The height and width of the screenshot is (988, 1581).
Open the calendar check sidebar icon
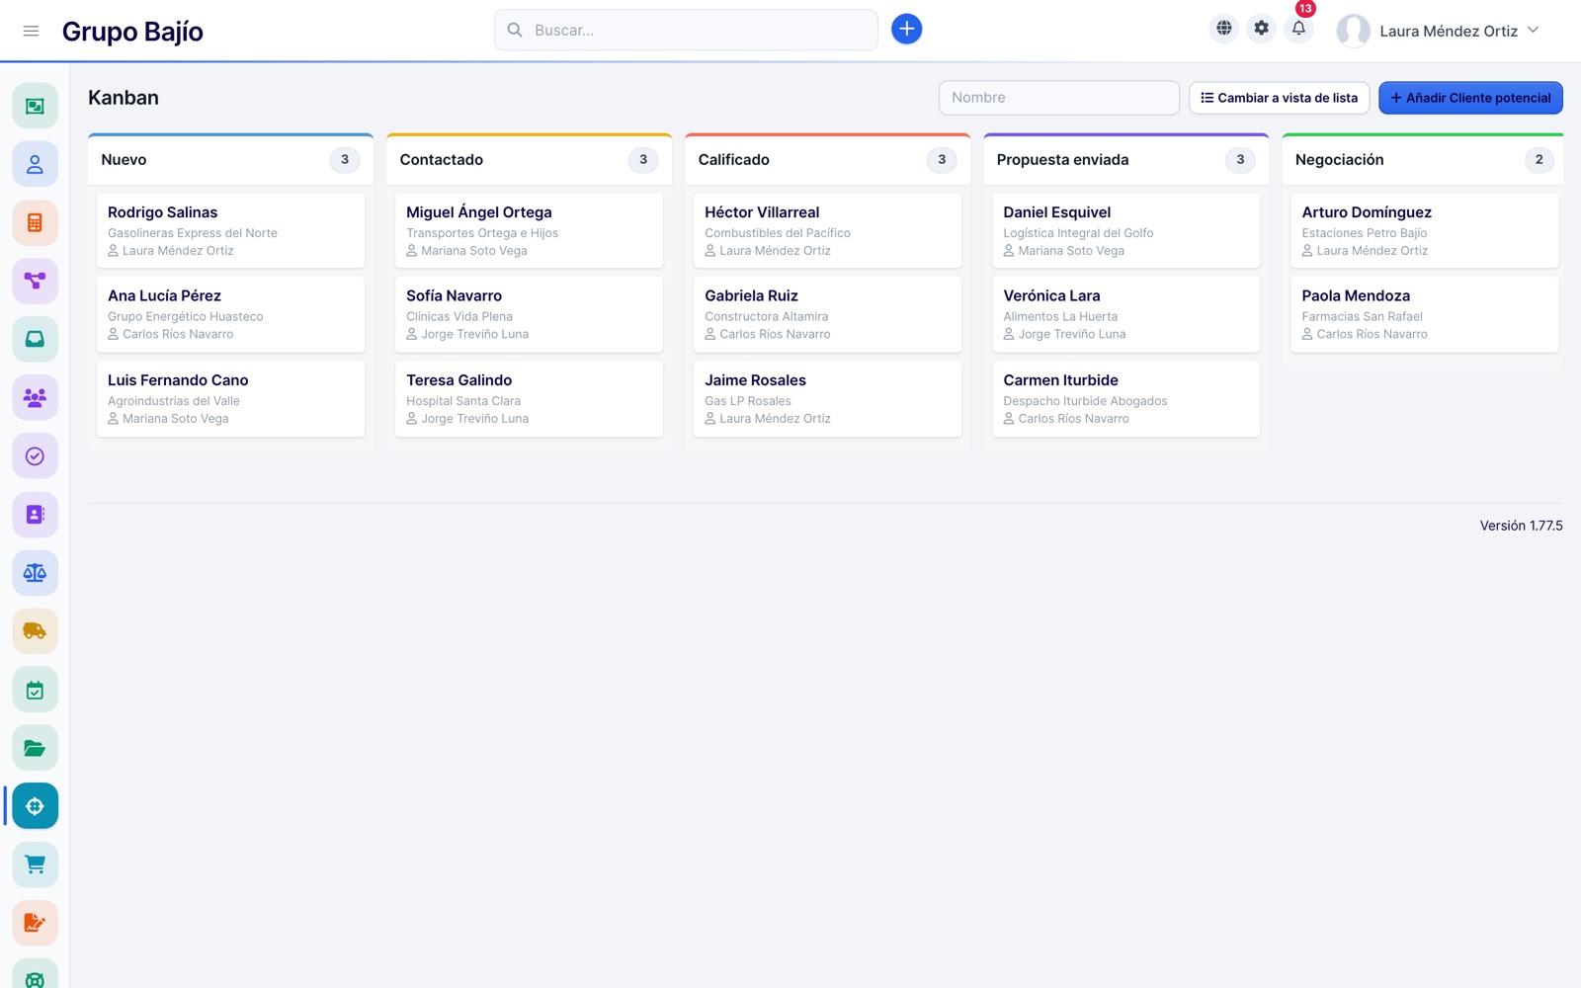(35, 690)
